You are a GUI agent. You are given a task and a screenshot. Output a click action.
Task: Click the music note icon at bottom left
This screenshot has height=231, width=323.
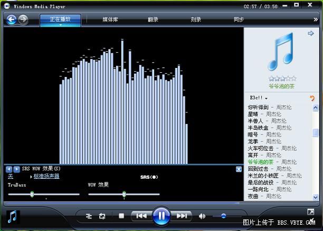click(x=12, y=217)
